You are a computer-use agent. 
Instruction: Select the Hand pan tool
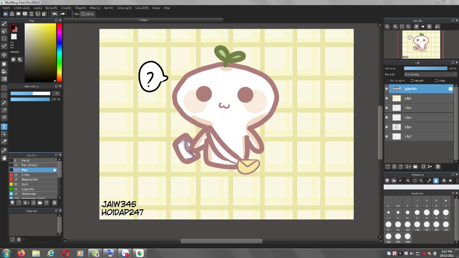tap(4, 158)
